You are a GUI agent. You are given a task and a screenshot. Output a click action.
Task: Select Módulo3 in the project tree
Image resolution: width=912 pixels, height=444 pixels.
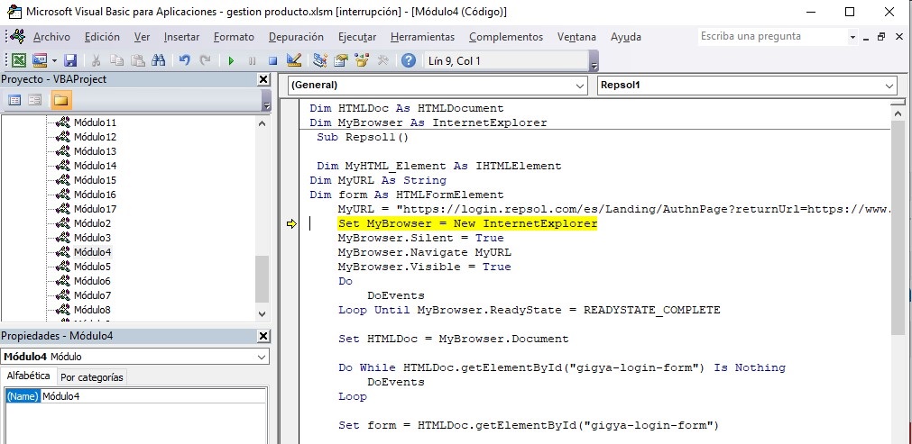pyautogui.click(x=92, y=238)
